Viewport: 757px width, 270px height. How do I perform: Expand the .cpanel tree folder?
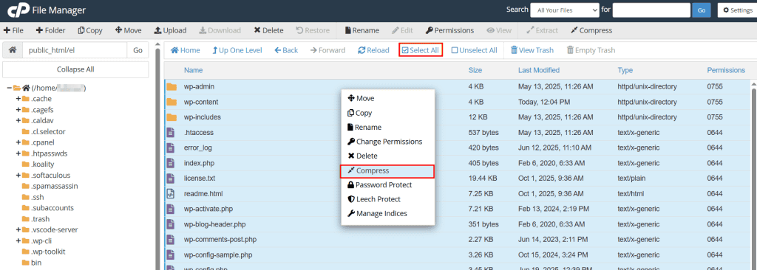click(x=18, y=142)
